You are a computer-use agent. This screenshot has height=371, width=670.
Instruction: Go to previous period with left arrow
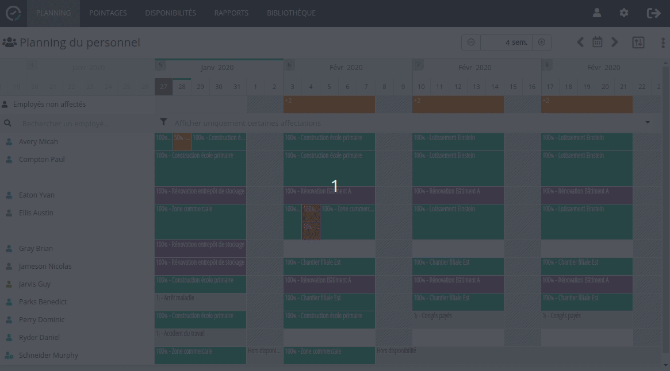tap(580, 42)
